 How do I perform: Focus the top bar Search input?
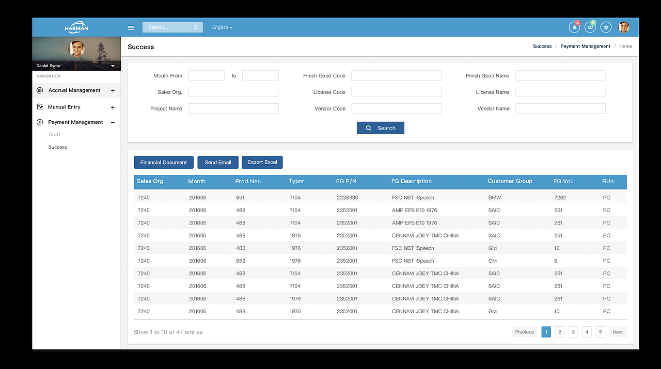[172, 27]
